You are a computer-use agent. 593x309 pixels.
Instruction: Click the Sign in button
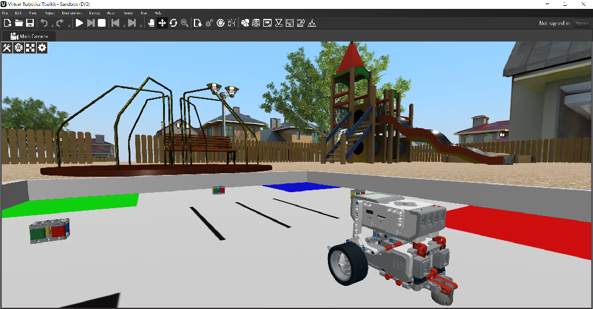[581, 23]
